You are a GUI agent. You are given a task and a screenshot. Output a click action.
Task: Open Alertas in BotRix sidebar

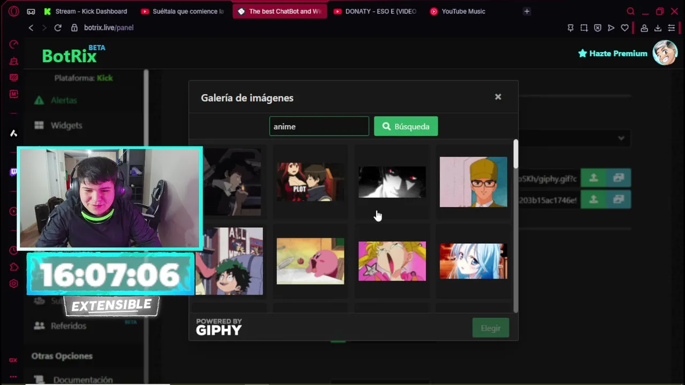(x=64, y=100)
